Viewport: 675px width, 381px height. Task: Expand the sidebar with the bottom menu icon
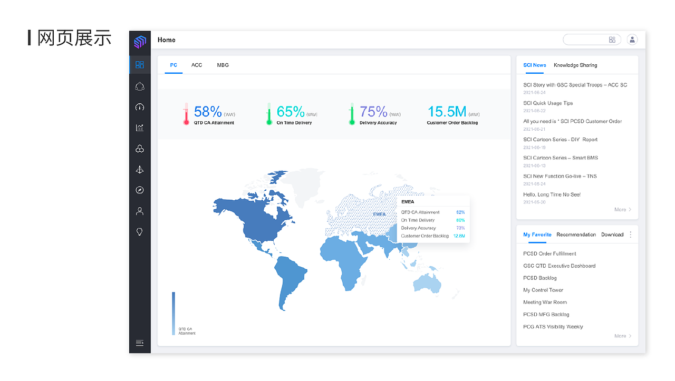pyautogui.click(x=140, y=343)
